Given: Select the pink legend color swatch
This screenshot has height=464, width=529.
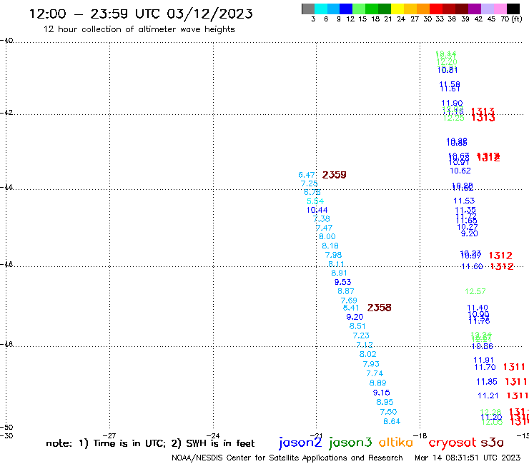Looking at the screenshot, I should (500, 9).
